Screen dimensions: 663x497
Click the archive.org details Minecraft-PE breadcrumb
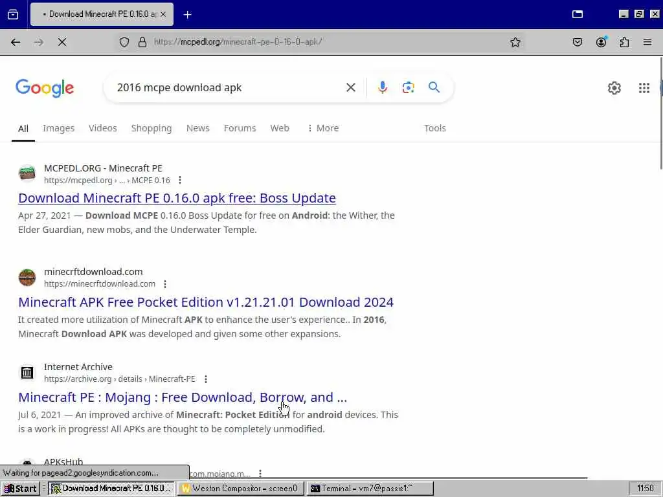point(120,379)
